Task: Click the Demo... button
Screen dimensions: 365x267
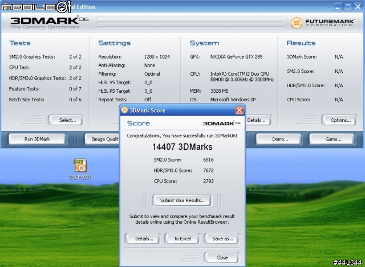Action: [279, 139]
